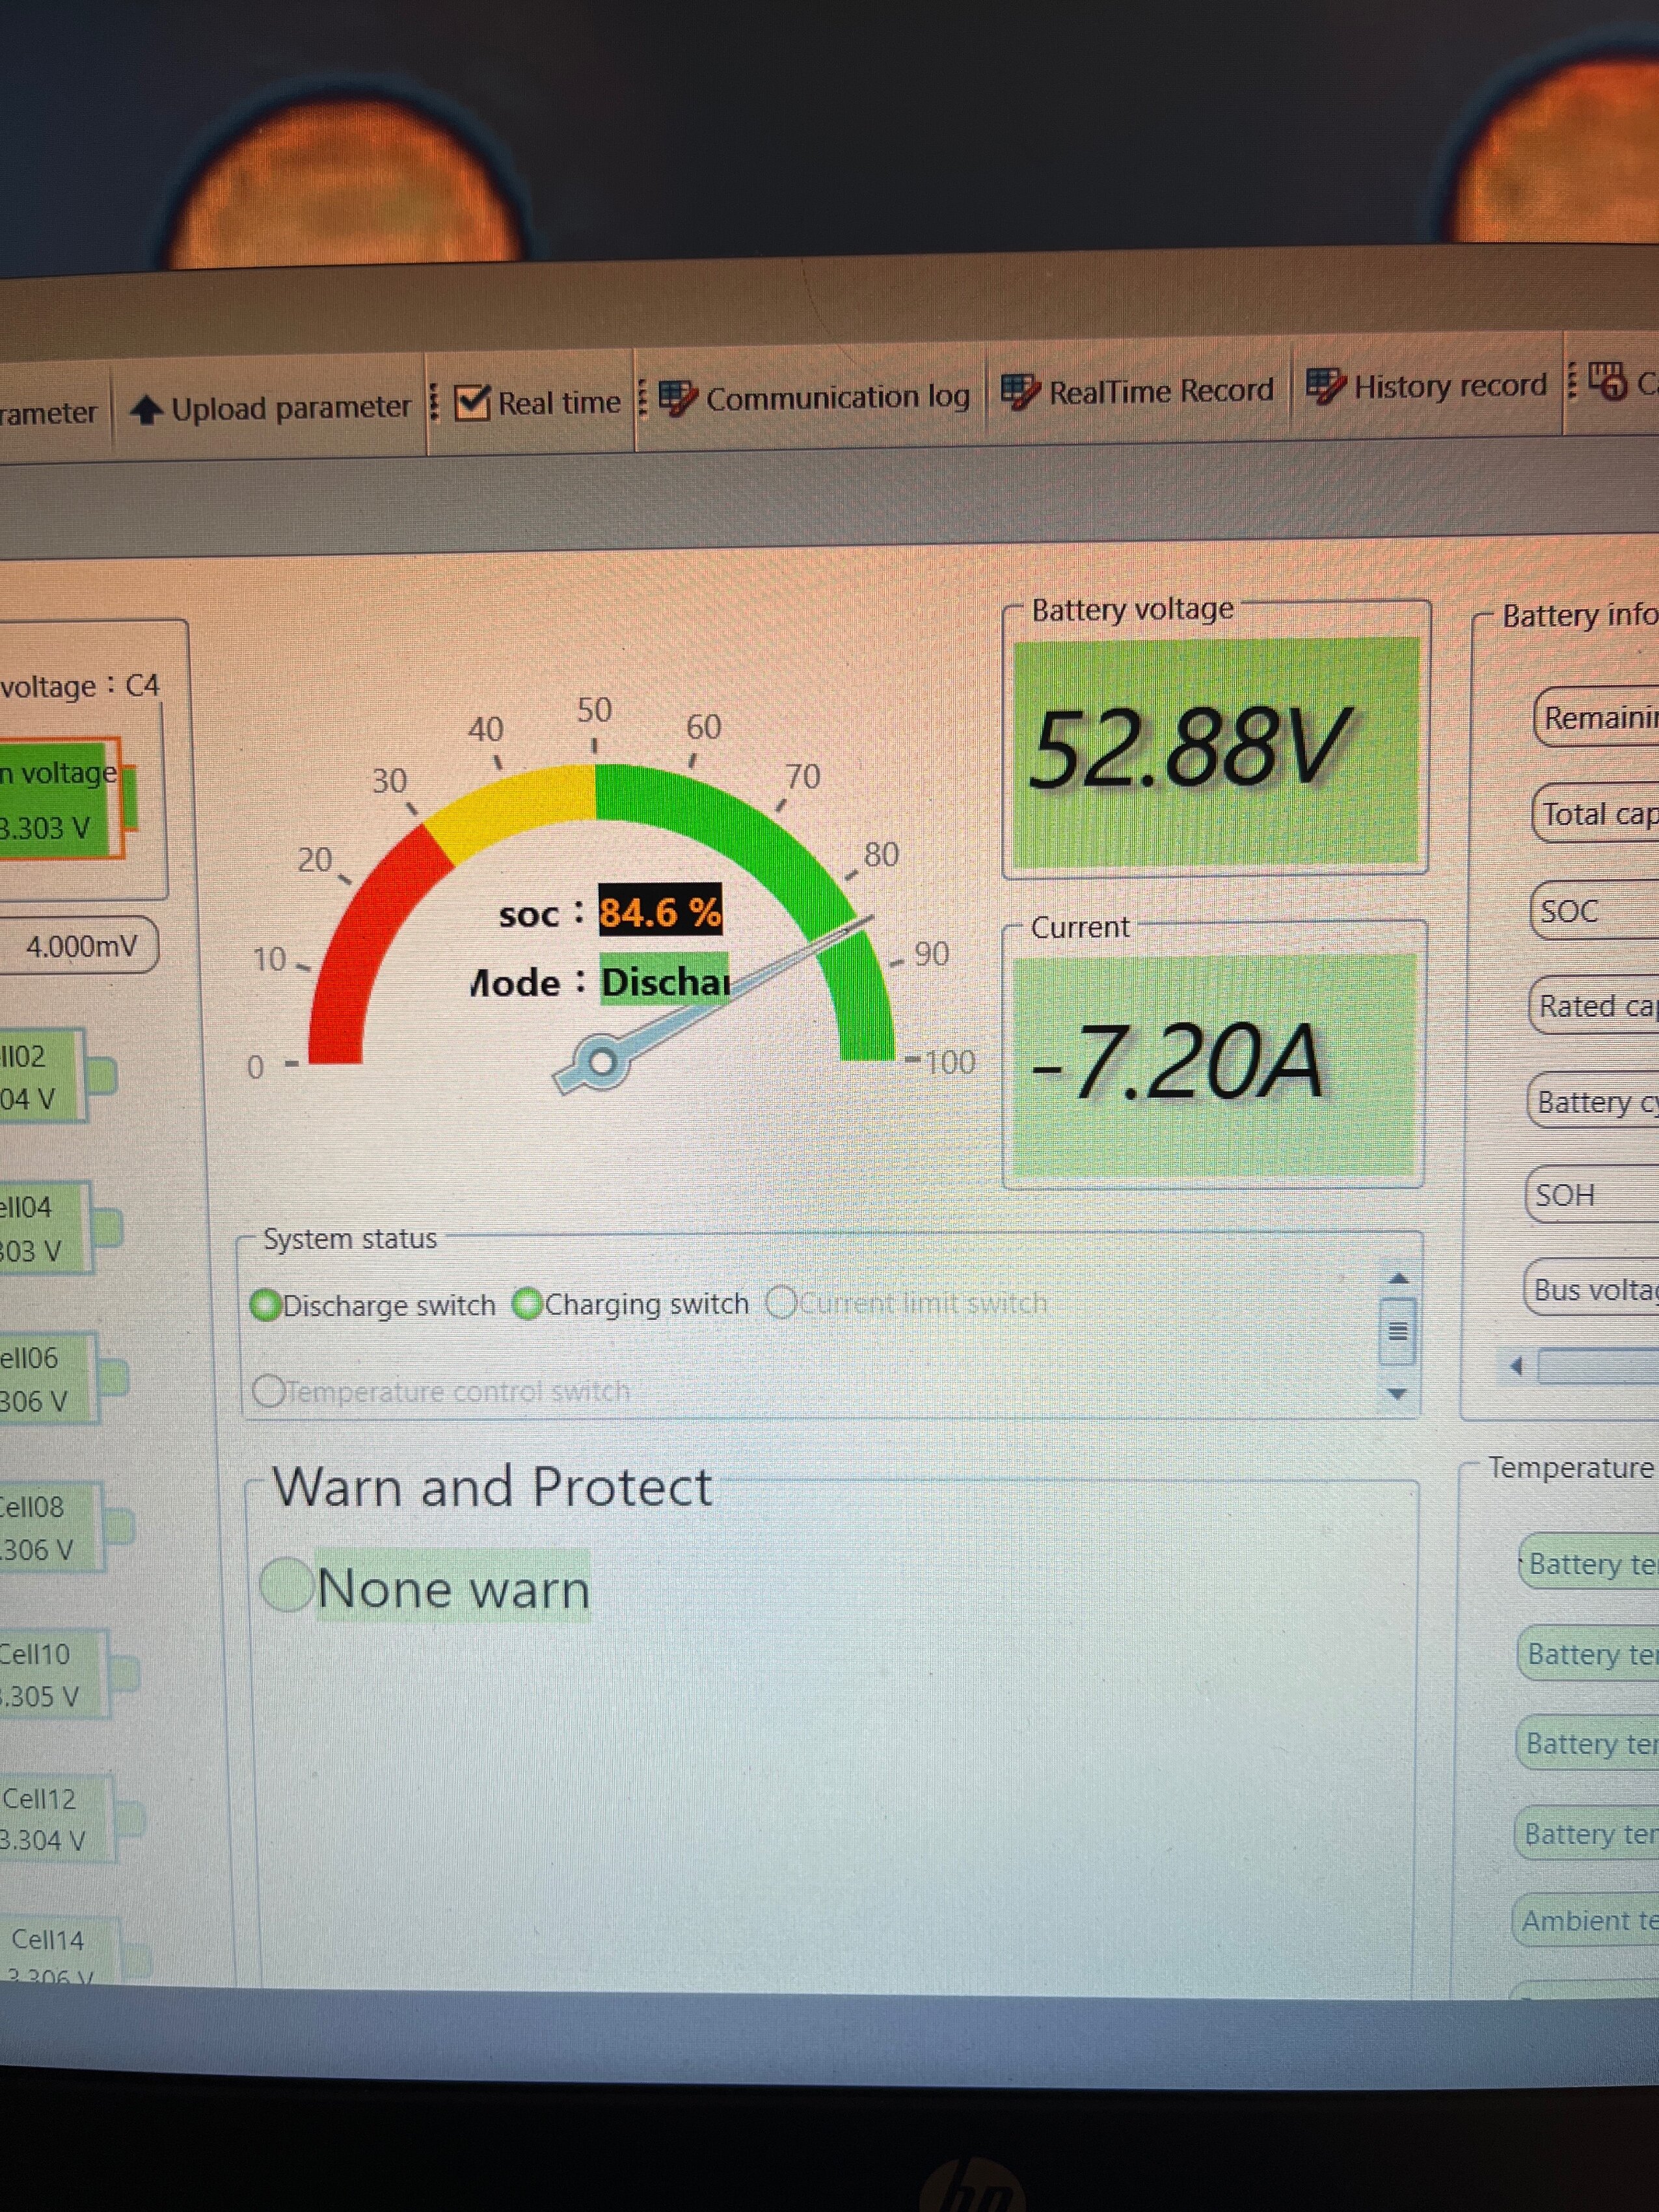The width and height of the screenshot is (1659, 2212).
Task: Click the Charging switch indicator
Action: [x=527, y=1304]
